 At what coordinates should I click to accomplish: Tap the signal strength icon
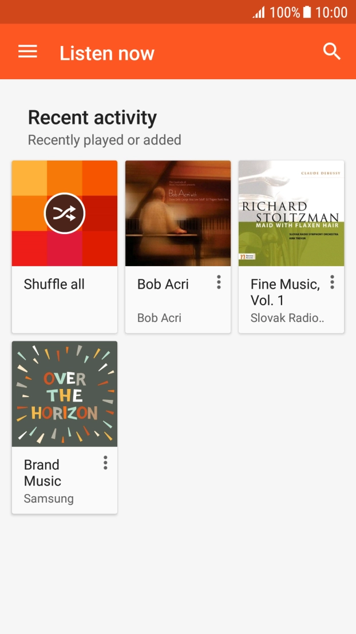[x=259, y=12]
